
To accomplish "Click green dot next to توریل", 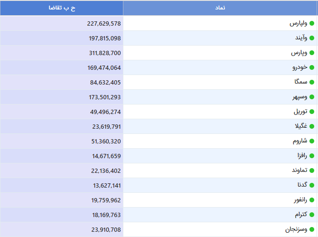I will [312, 112].
